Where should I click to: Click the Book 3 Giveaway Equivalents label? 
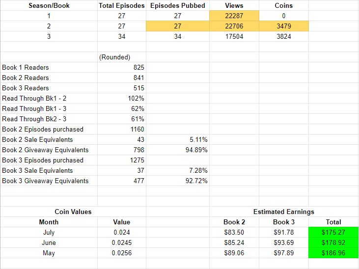pos(45,181)
